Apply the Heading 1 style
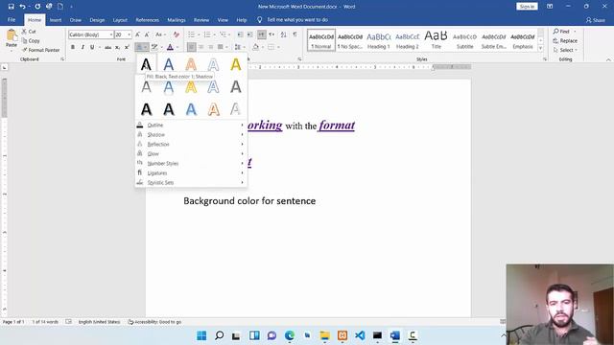This screenshot has width=614, height=345. click(x=378, y=40)
